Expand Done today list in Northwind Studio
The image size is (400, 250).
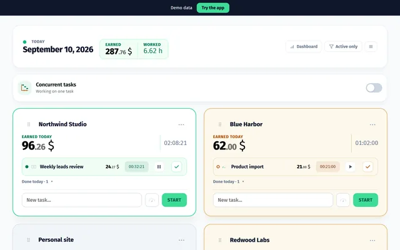(x=37, y=182)
